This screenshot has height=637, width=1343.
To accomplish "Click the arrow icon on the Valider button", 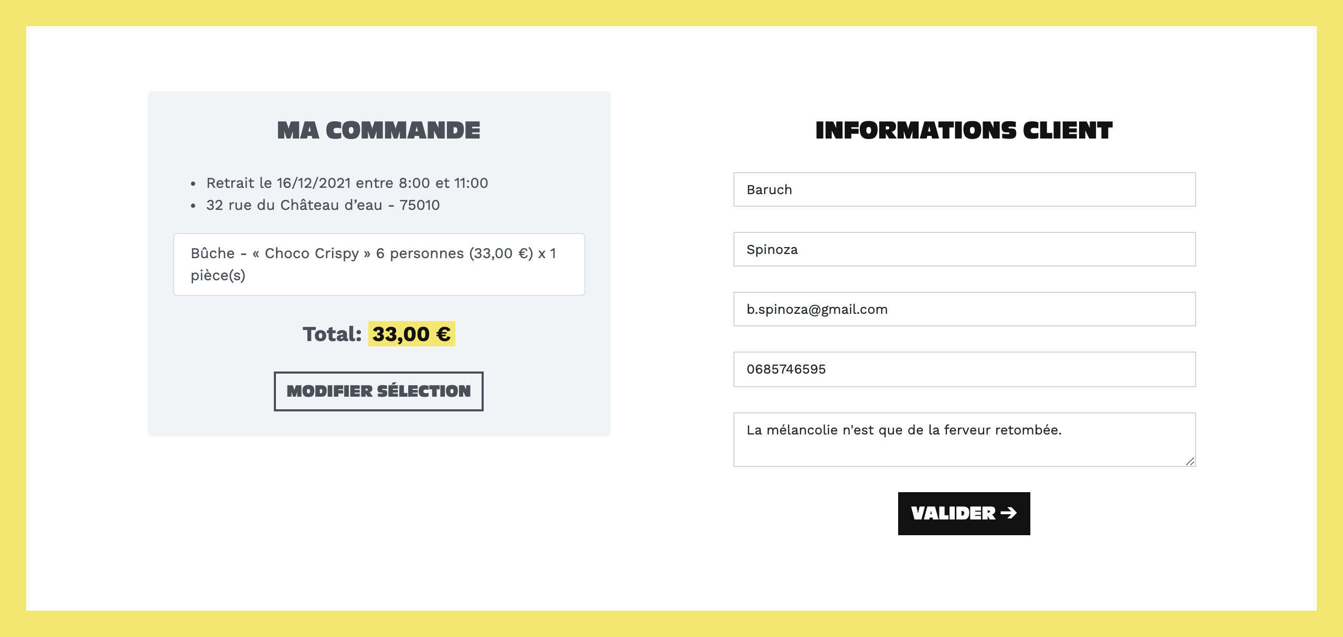I will pyautogui.click(x=1008, y=513).
